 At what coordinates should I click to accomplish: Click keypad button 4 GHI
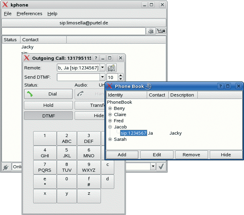(45, 153)
